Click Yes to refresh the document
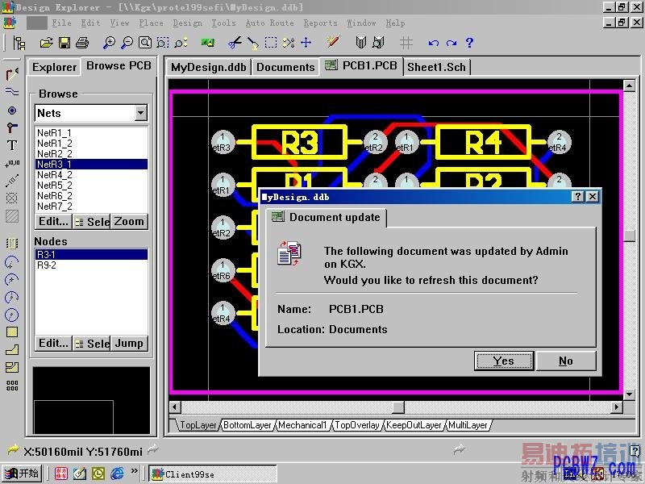Screen dimensions: 645x484 (503, 361)
